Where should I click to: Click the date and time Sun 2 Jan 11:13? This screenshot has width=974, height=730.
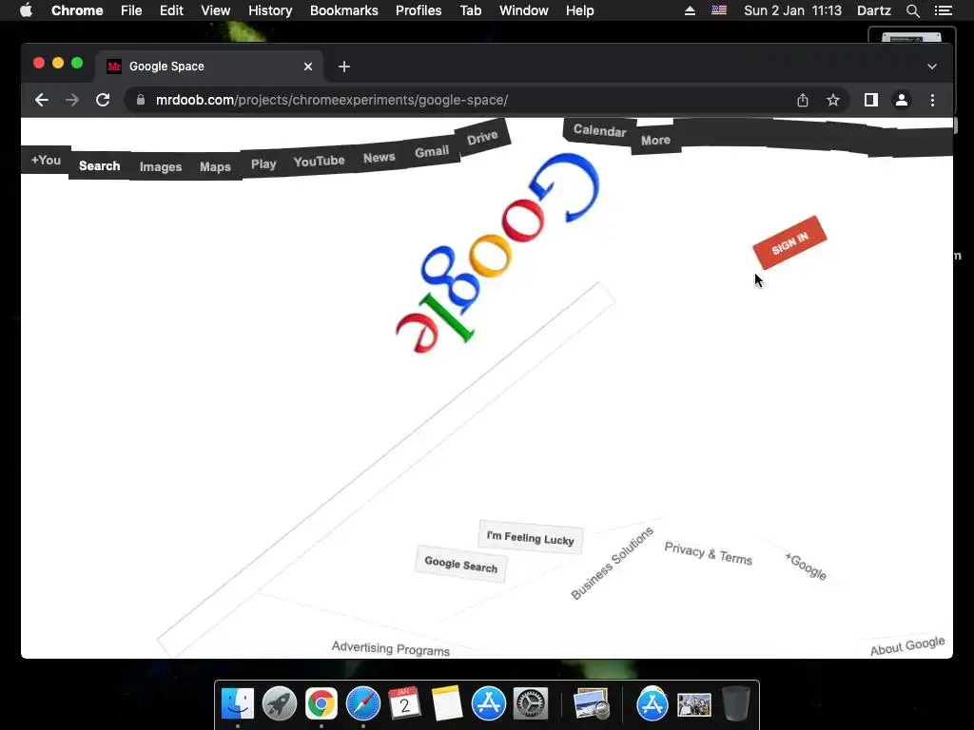(x=792, y=10)
